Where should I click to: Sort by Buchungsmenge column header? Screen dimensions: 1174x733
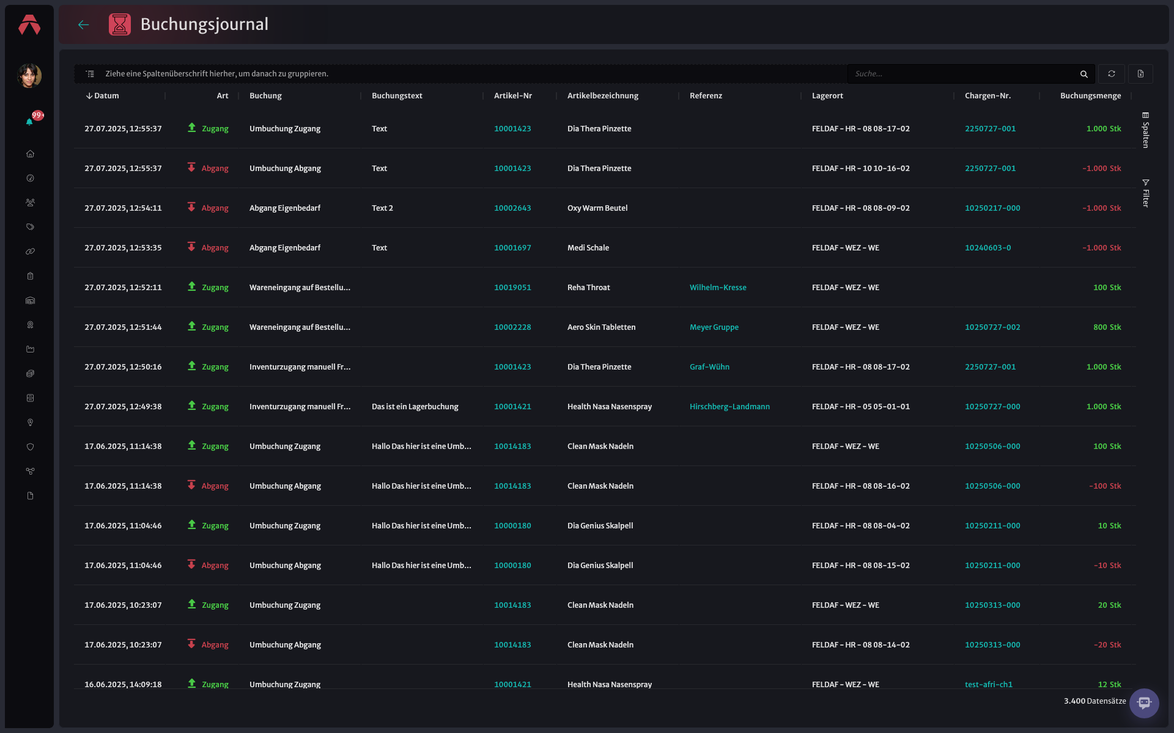[1090, 96]
